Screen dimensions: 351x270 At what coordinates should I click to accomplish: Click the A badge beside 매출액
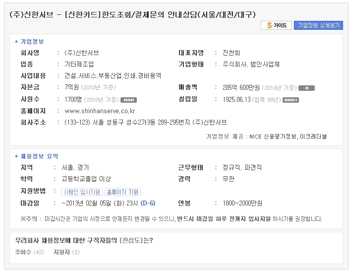pyautogui.click(x=307, y=88)
